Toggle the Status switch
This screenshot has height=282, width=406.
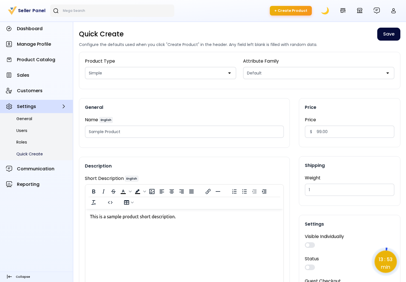point(310,267)
